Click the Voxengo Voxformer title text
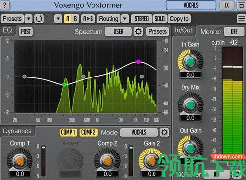This screenshot has height=180, width=246. coord(88,5)
